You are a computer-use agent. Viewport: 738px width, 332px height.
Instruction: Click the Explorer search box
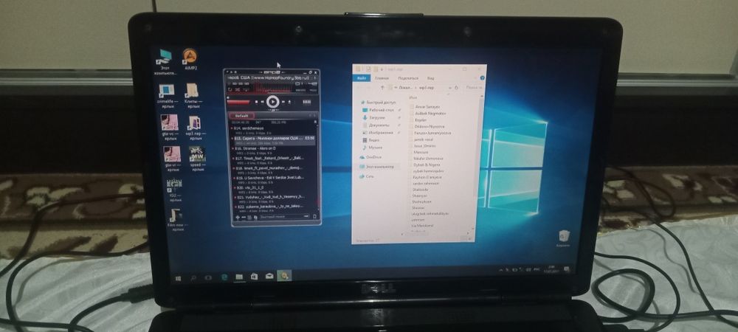[475, 88]
